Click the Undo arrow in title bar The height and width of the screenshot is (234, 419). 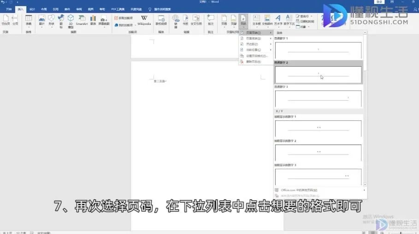tap(3, 2)
